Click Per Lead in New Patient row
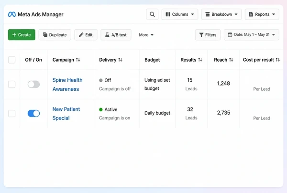Screen dimensions: 287x193 [x=262, y=118]
